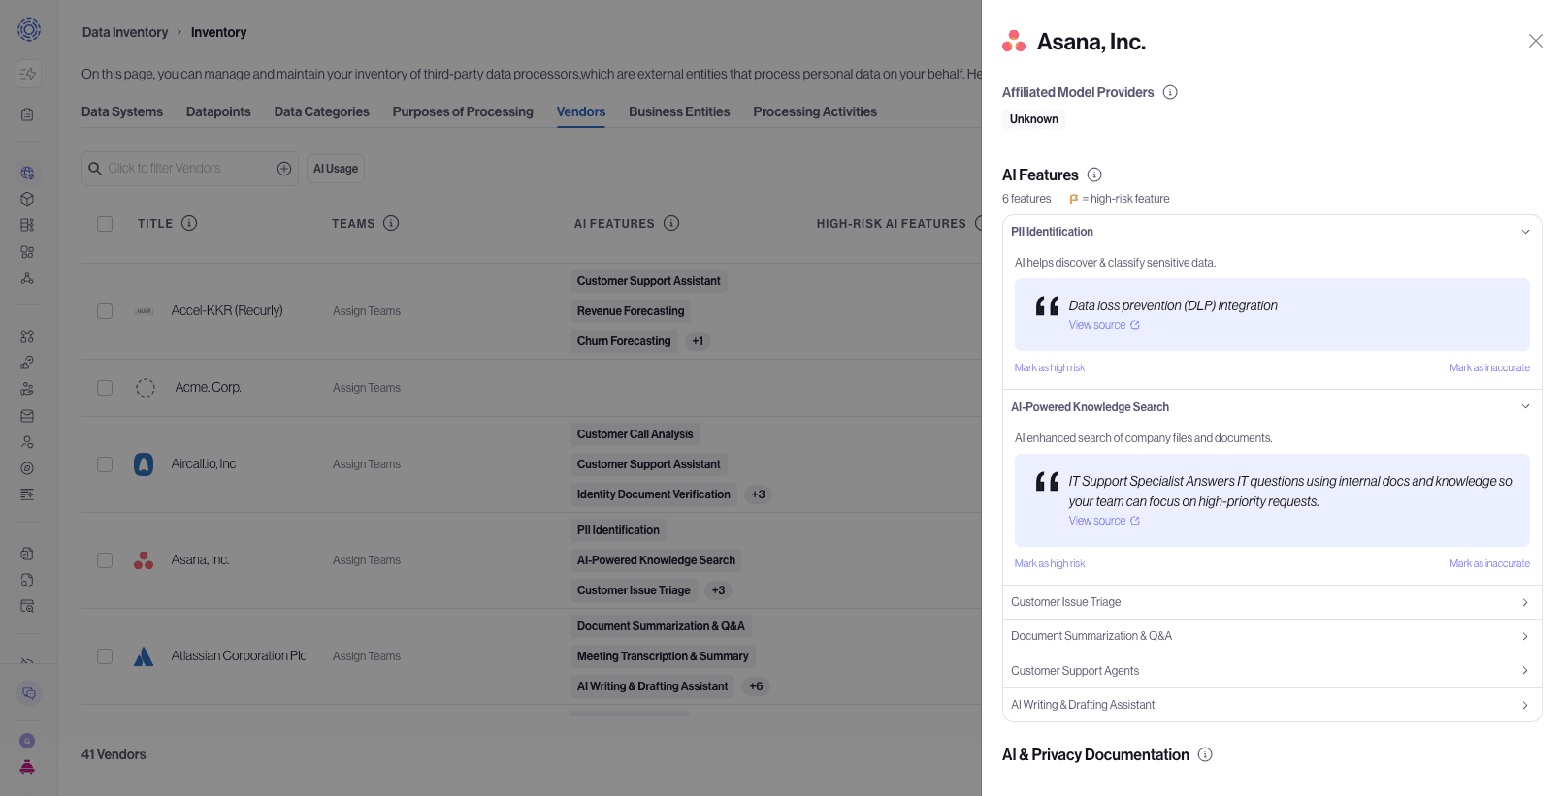Mark AI-Powered Knowledge Search as inaccurate
1563x796 pixels.
1489,563
